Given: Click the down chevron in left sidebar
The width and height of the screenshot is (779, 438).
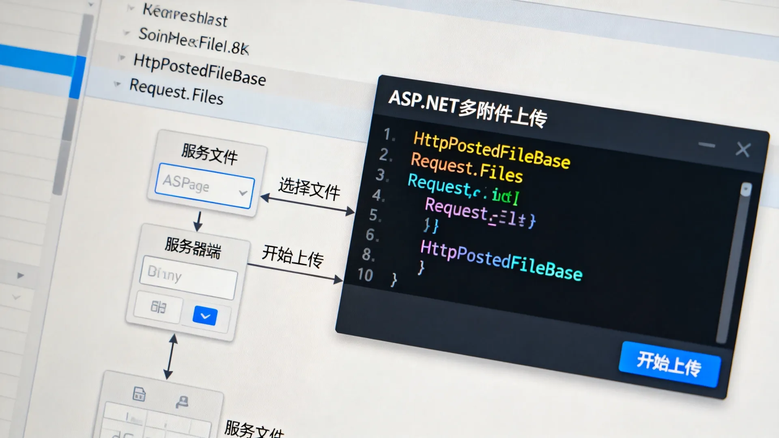Looking at the screenshot, I should click(16, 297).
